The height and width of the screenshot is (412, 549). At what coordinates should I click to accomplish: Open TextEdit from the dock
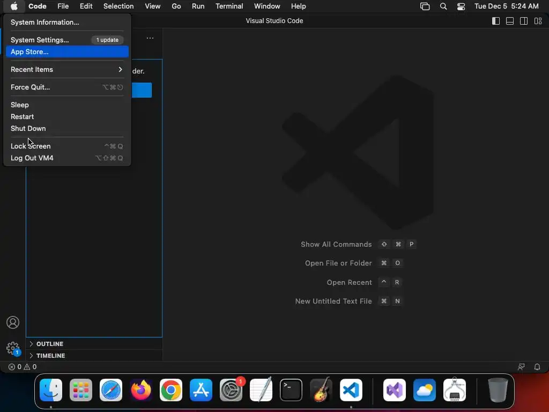point(261,390)
